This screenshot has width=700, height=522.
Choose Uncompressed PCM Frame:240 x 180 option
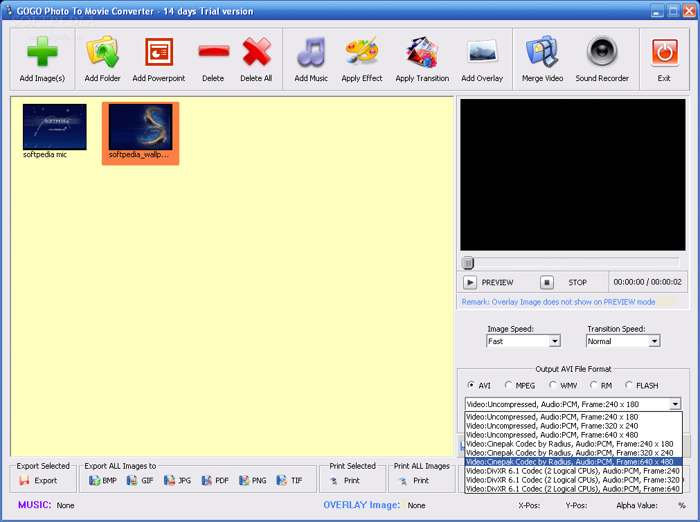click(574, 417)
